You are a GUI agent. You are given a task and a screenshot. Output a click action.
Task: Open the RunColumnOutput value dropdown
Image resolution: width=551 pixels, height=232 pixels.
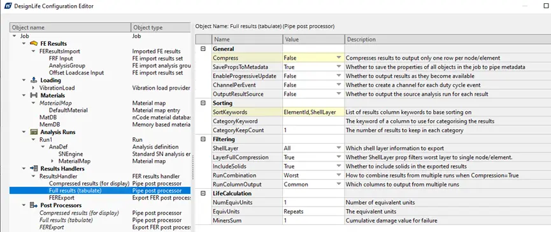[339, 184]
